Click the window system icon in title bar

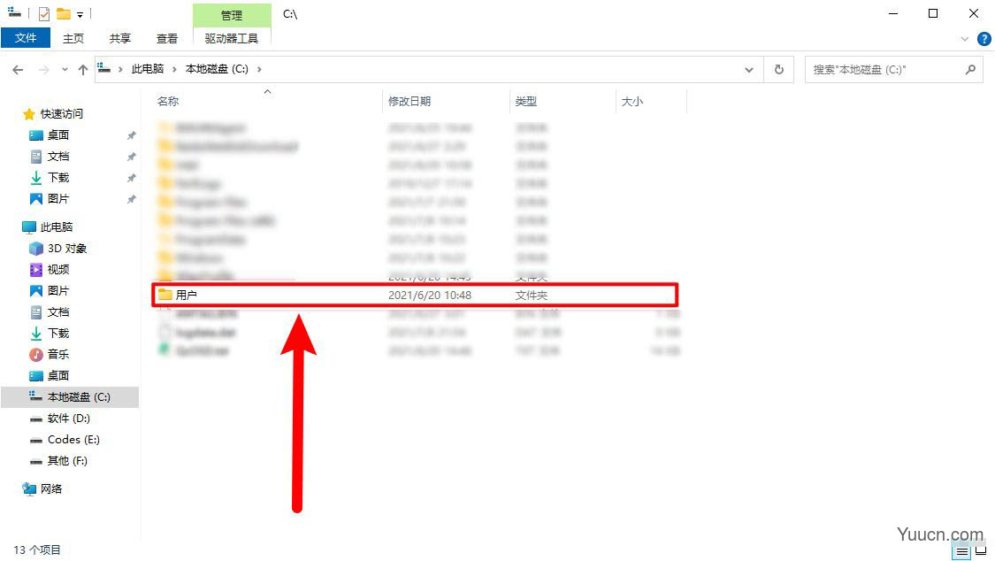[x=14, y=12]
